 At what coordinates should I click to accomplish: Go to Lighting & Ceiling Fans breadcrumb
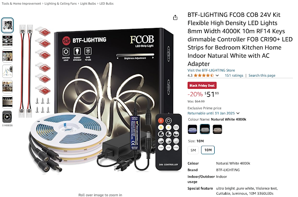61,3
